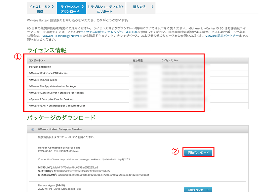Click the circled number ① annotation marker

[18, 56]
